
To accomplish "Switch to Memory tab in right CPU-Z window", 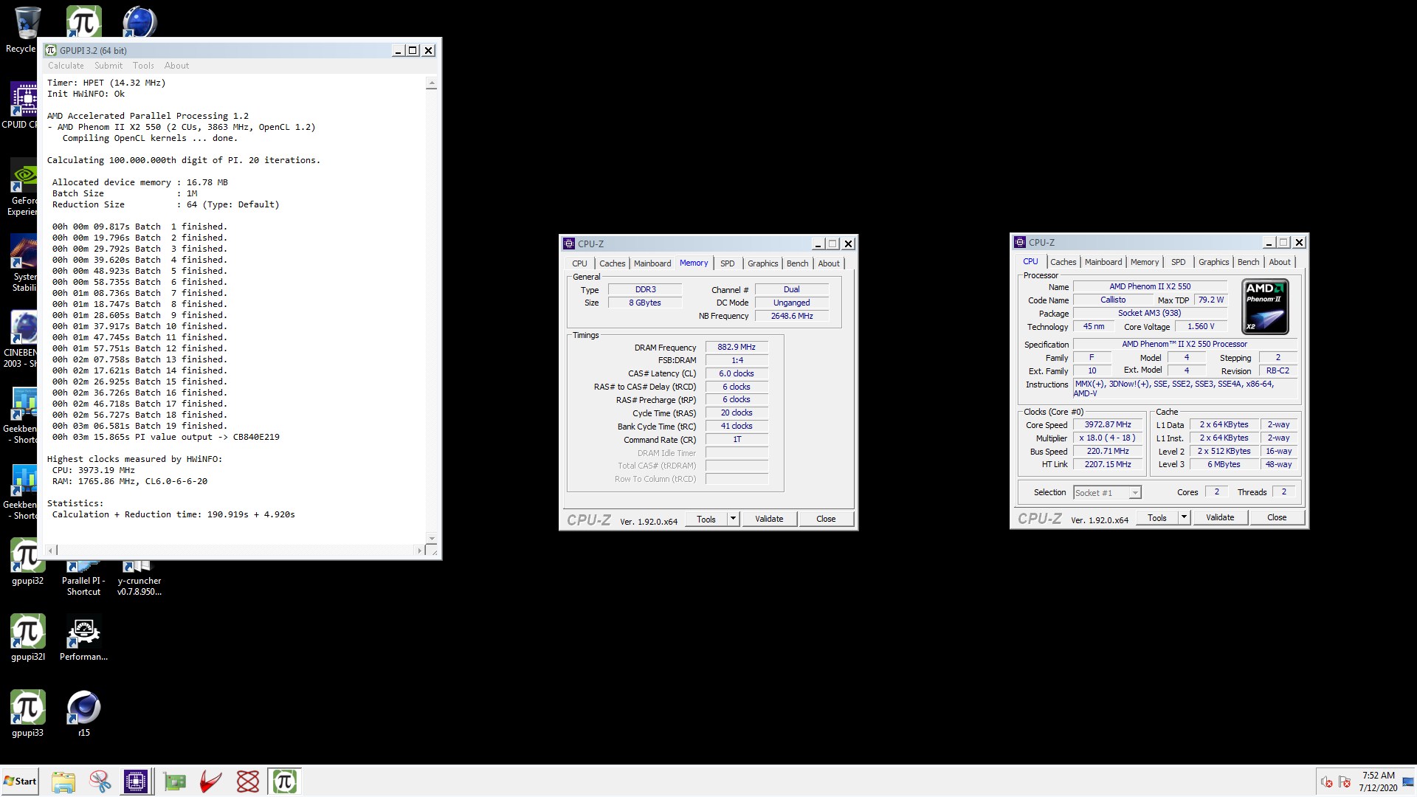I will (1144, 262).
